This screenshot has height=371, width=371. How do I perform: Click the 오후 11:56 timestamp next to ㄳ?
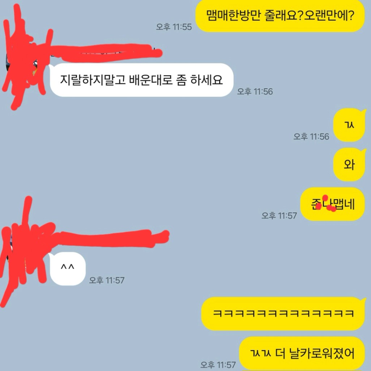tap(311, 136)
